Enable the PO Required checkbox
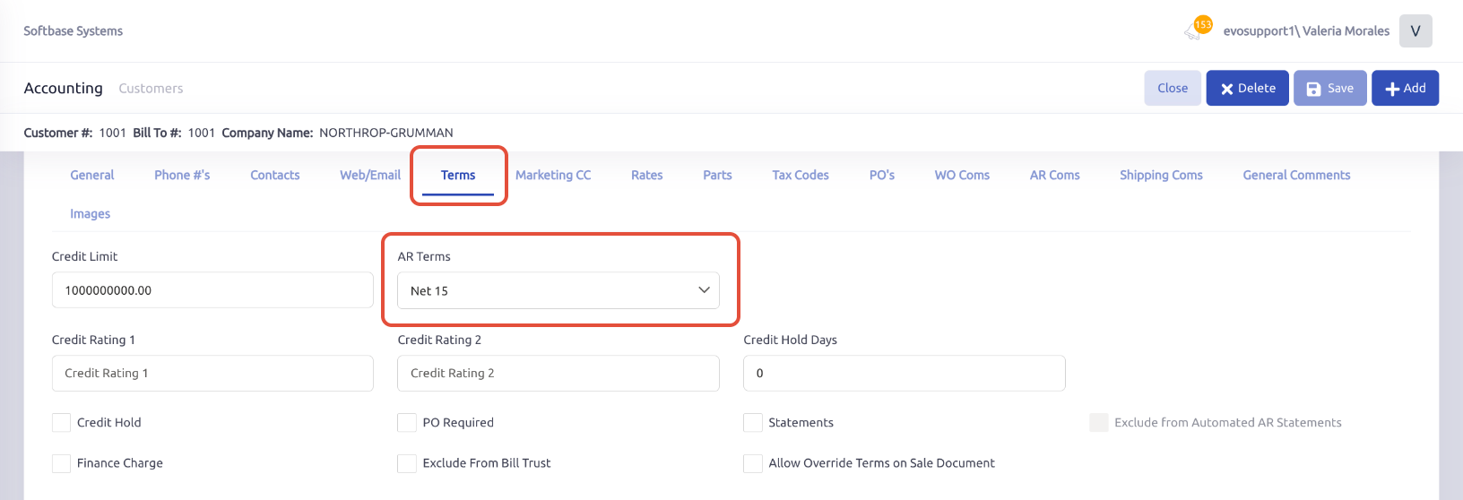Image resolution: width=1463 pixels, height=500 pixels. click(407, 422)
